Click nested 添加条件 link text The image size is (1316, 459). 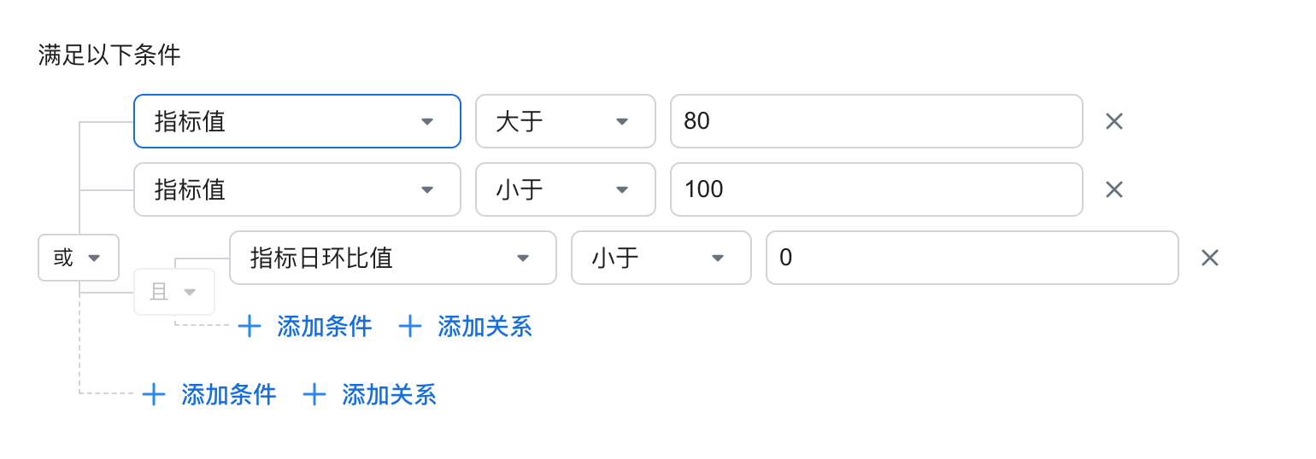point(325,326)
